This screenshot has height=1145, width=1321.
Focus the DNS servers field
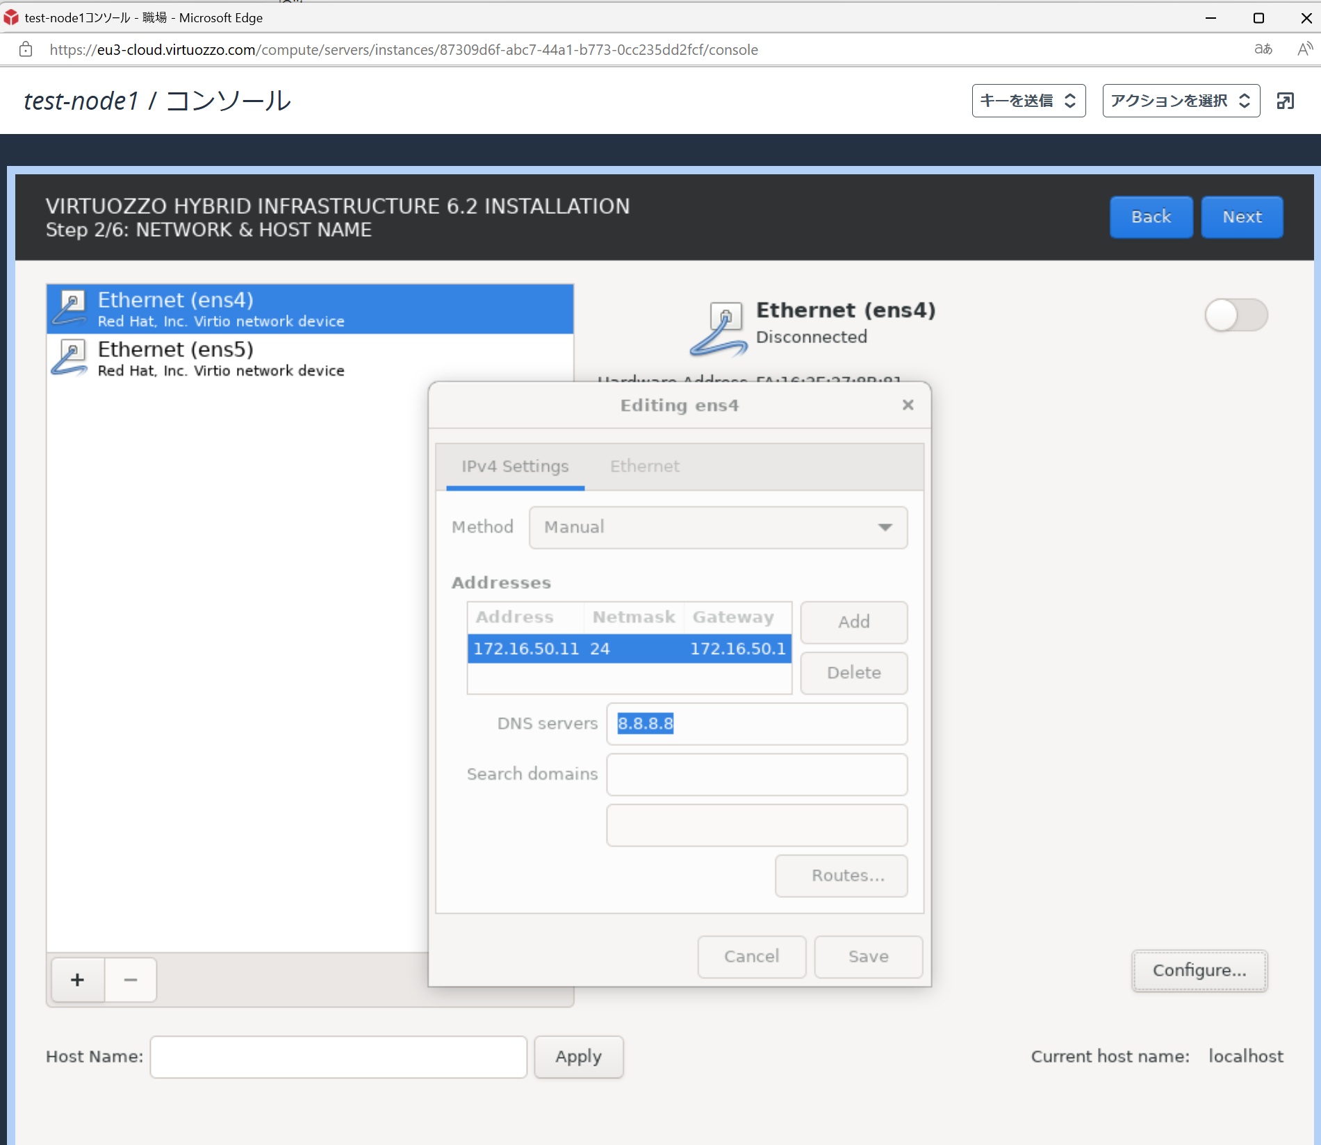click(757, 724)
